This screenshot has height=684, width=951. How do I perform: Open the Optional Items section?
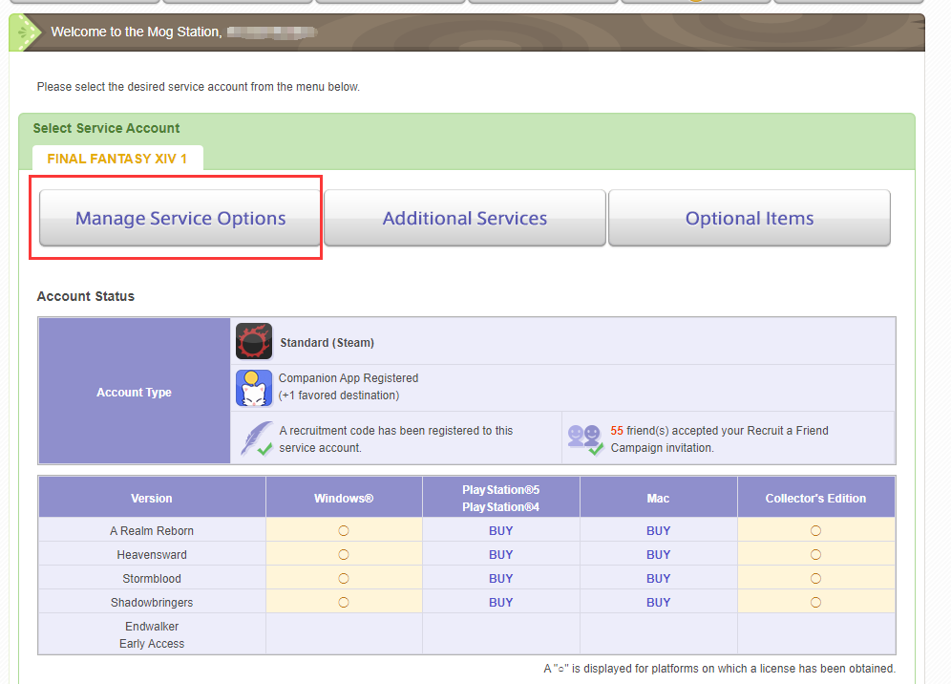coord(749,218)
